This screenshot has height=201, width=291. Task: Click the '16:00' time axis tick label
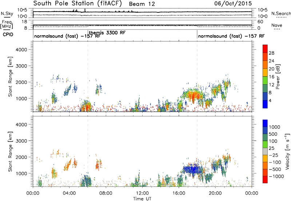tap(179, 193)
